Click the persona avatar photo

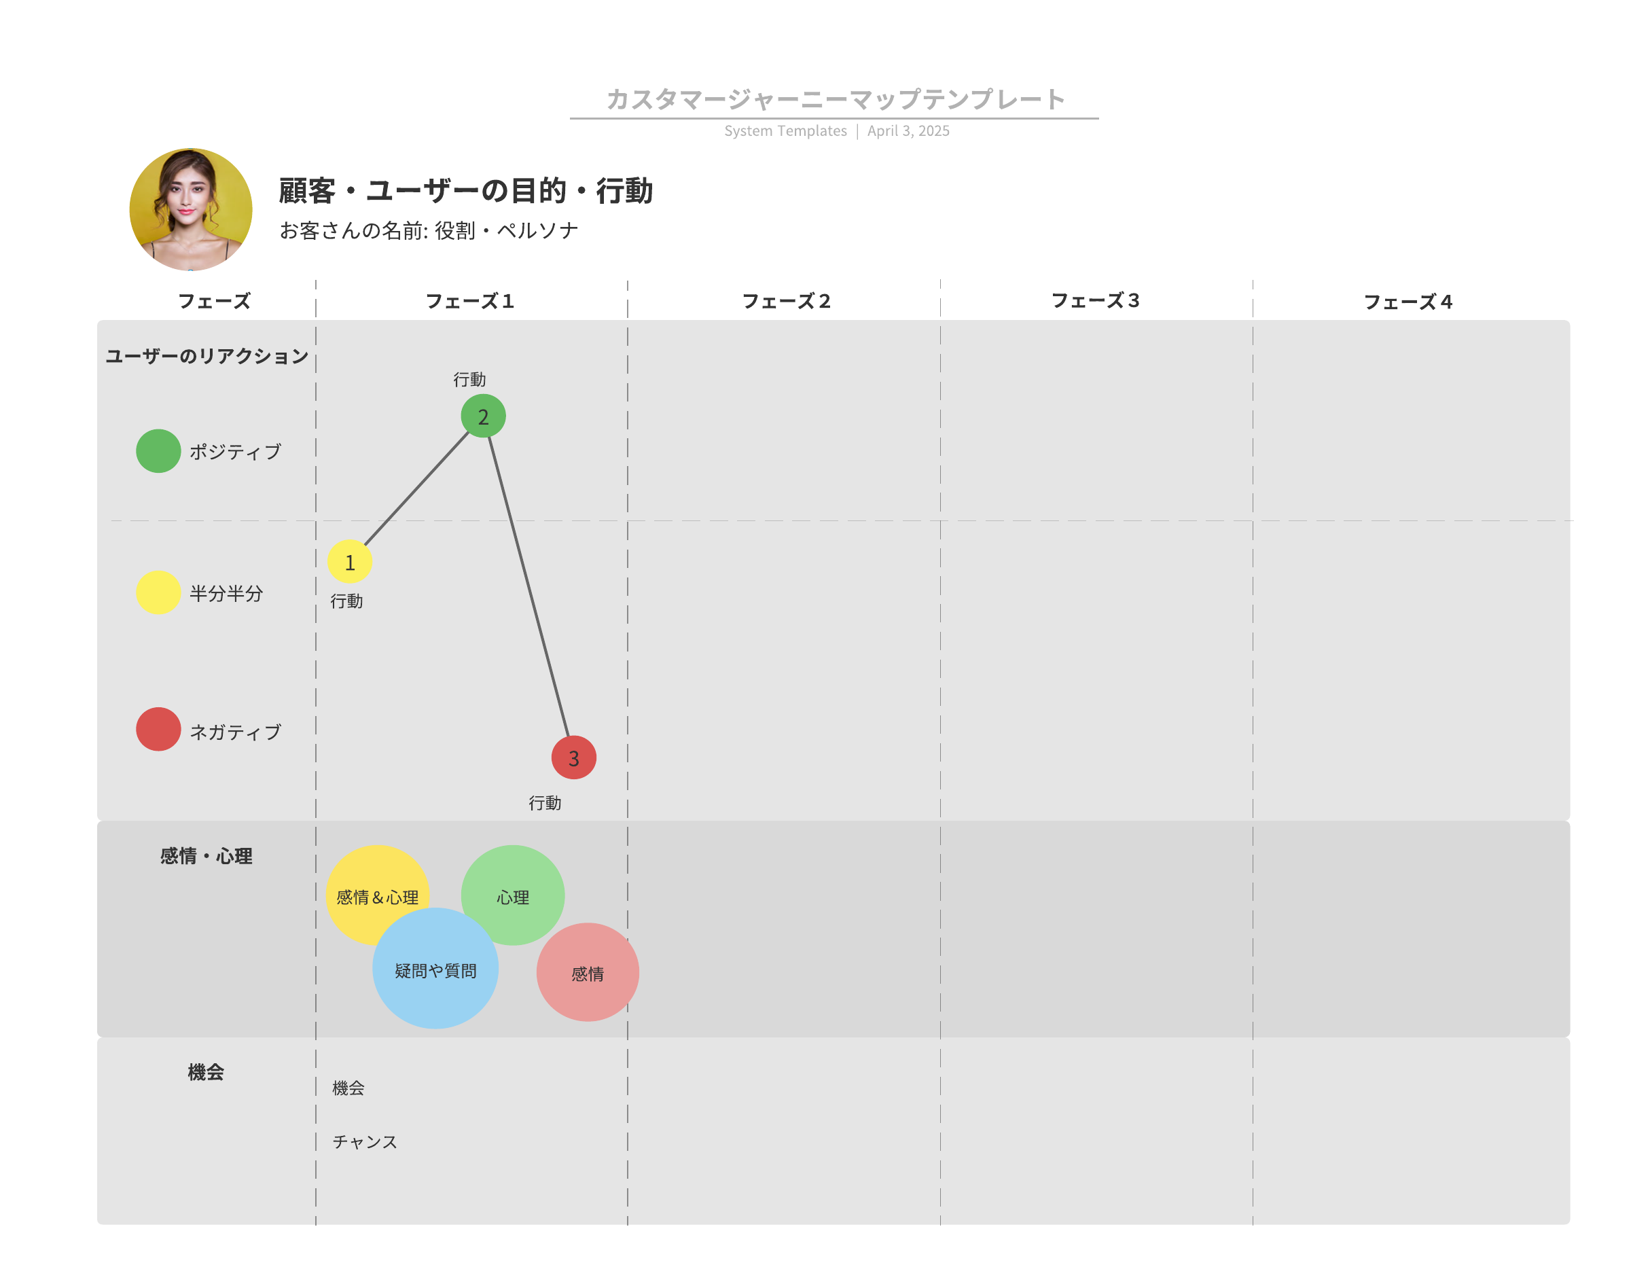(191, 209)
